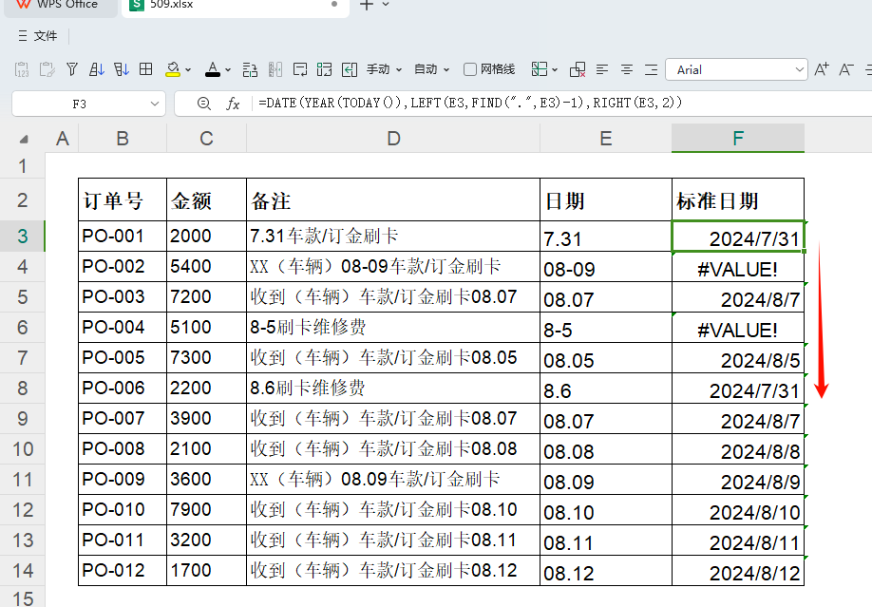This screenshot has width=872, height=607.
Task: Align text left
Action: point(601,69)
